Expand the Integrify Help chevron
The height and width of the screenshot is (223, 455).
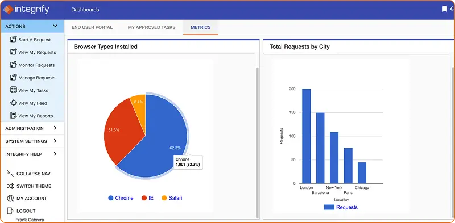click(55, 154)
